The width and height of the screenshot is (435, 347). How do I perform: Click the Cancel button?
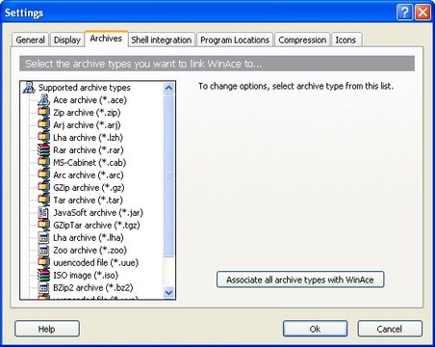click(x=390, y=329)
